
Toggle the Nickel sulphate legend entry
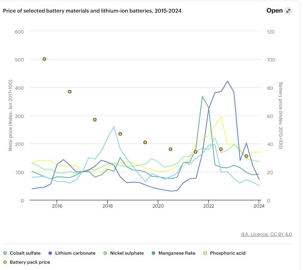coord(124,253)
